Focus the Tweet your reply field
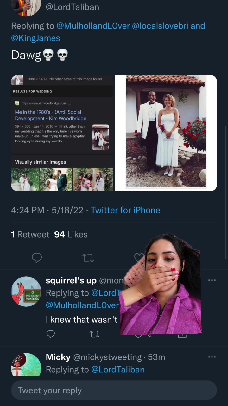Image resolution: width=228 pixels, height=406 pixels. point(114,390)
